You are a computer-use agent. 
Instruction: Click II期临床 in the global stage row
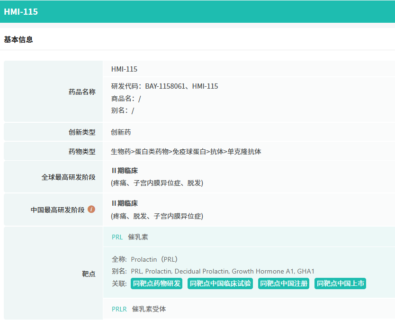(x=125, y=171)
